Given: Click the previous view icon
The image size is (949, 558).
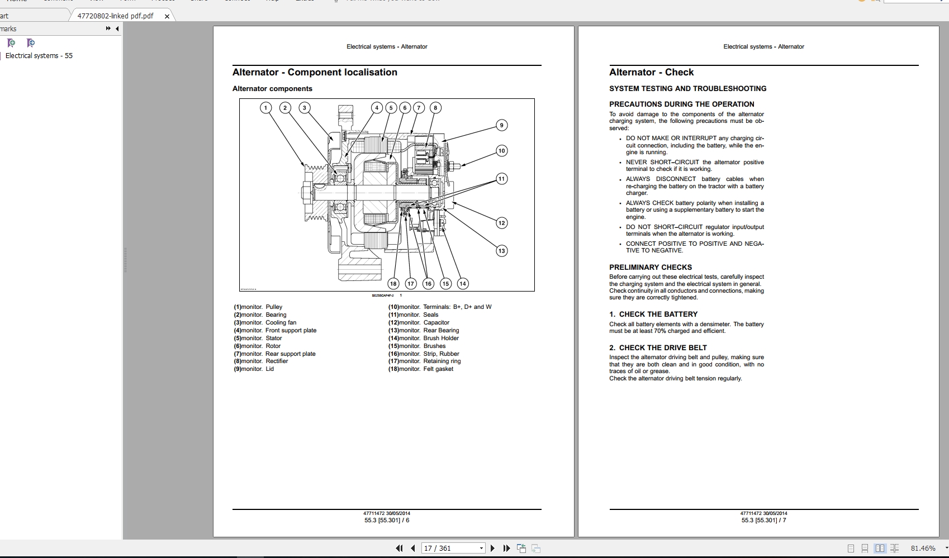Looking at the screenshot, I should click(x=521, y=548).
